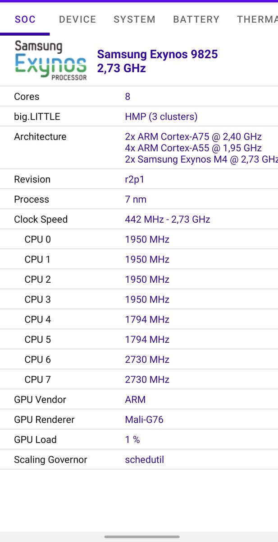Viewport: 278px width, 542px height.
Task: Tap the Architecture row
Action: tap(139, 148)
